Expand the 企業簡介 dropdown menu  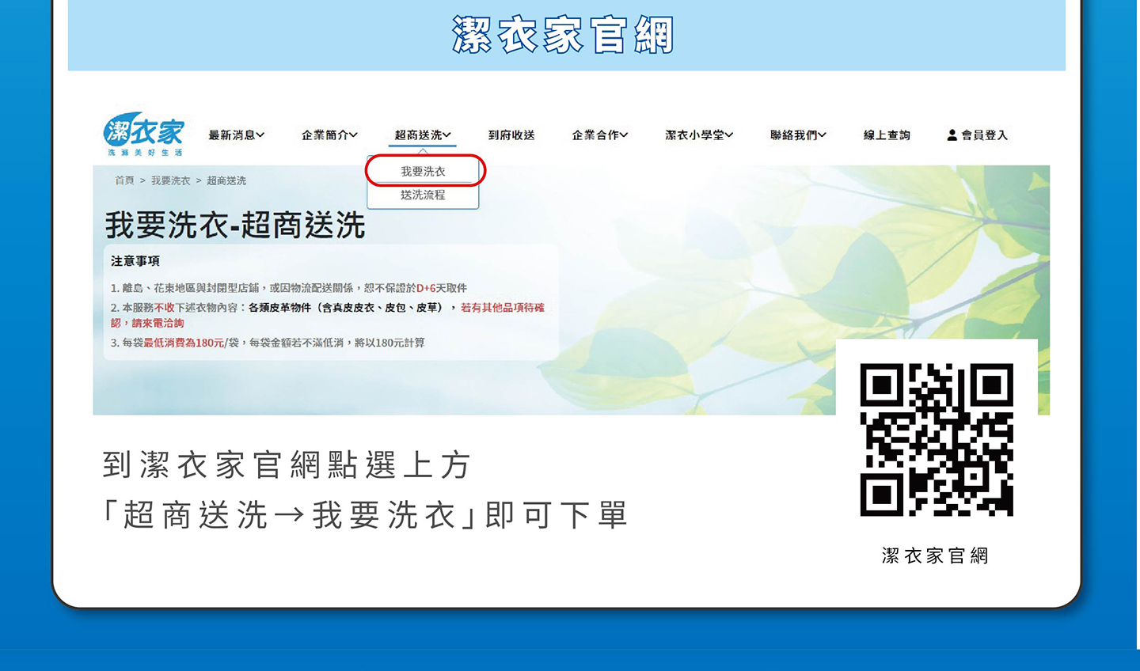[x=329, y=135]
